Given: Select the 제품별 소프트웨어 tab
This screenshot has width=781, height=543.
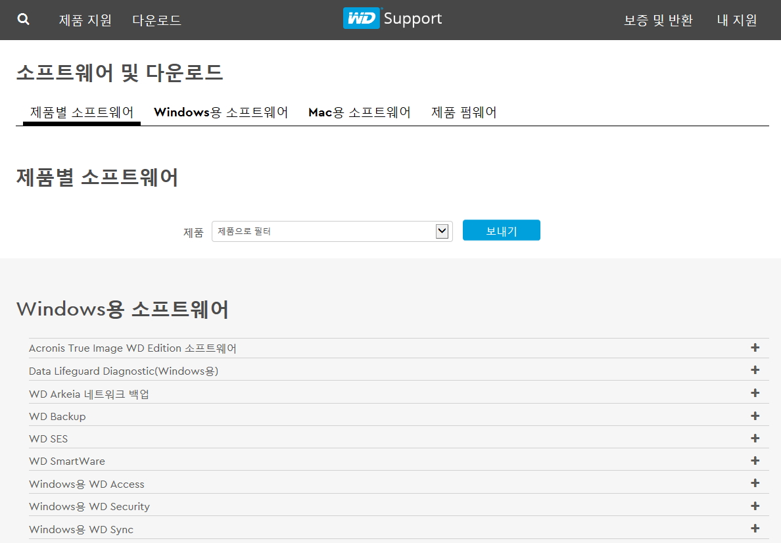Looking at the screenshot, I should 82,112.
